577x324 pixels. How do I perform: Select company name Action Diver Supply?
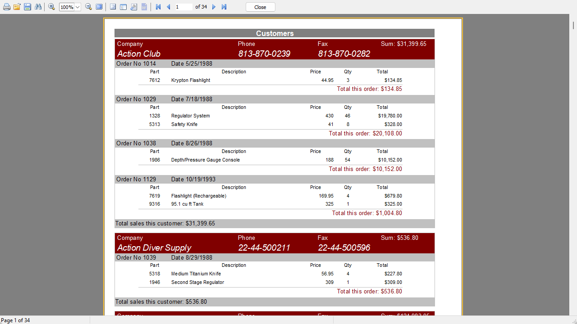[x=154, y=247]
